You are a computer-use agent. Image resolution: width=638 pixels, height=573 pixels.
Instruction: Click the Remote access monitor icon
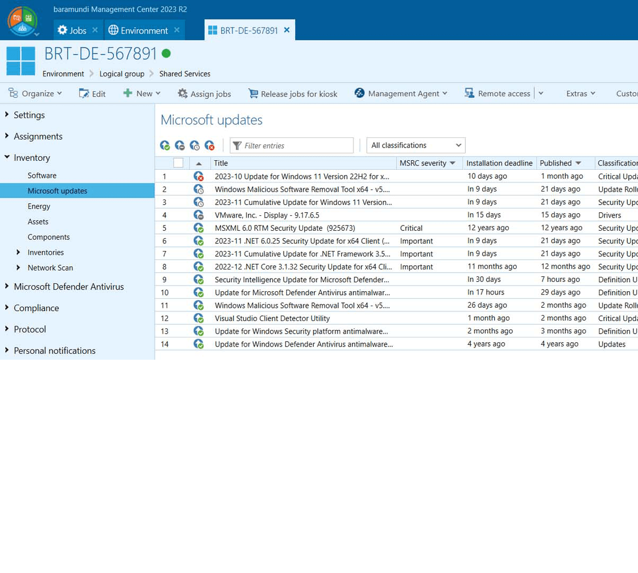coord(469,93)
